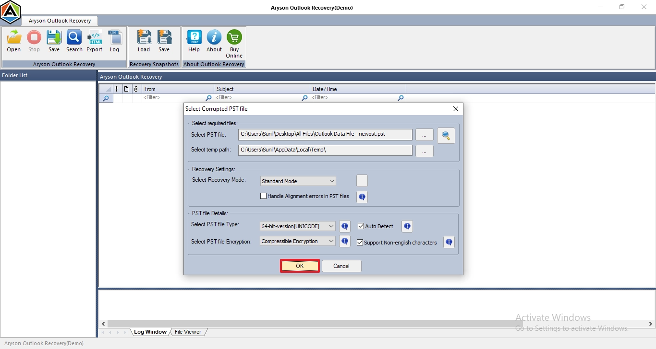
Task: Click the Select temp path field
Action: (x=325, y=150)
